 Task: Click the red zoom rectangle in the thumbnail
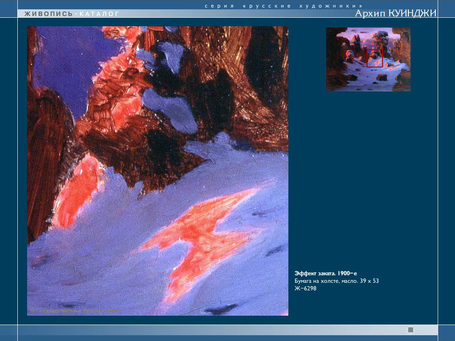pos(375,58)
